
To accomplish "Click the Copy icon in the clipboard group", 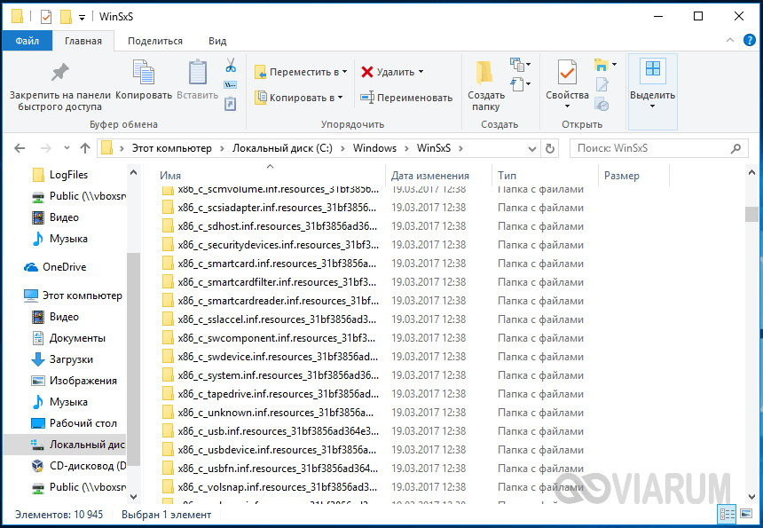I will pyautogui.click(x=144, y=72).
